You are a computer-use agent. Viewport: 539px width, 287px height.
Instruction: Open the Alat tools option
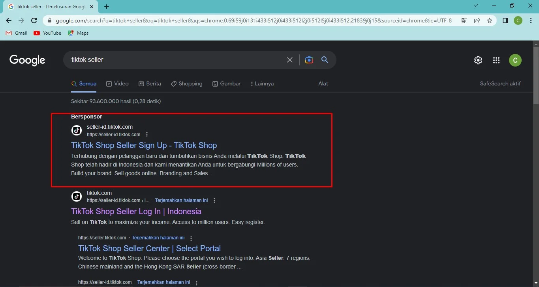pos(323,84)
